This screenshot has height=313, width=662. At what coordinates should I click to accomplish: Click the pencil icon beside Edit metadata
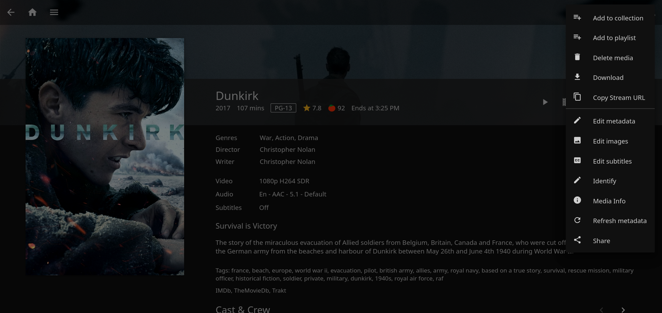577,120
